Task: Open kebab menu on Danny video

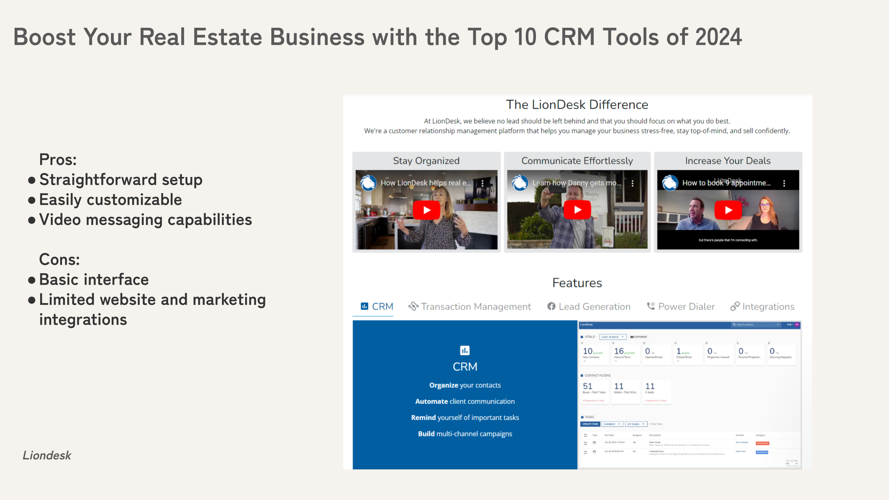Action: (632, 183)
